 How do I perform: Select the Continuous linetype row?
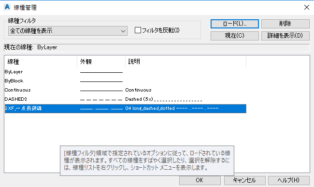click(x=126, y=90)
